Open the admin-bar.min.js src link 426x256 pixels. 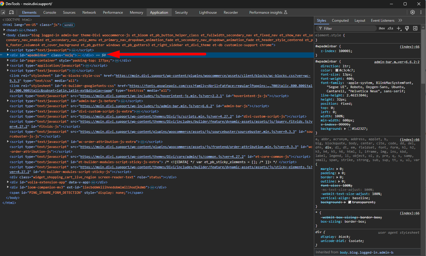[146, 106]
